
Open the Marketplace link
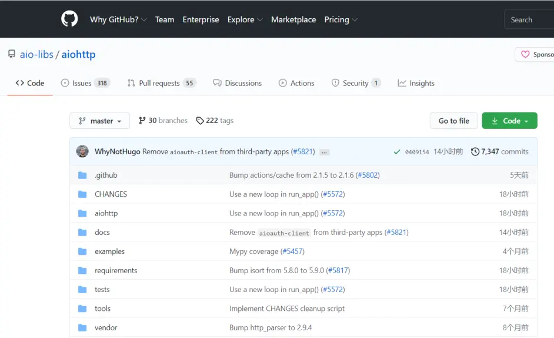click(293, 19)
